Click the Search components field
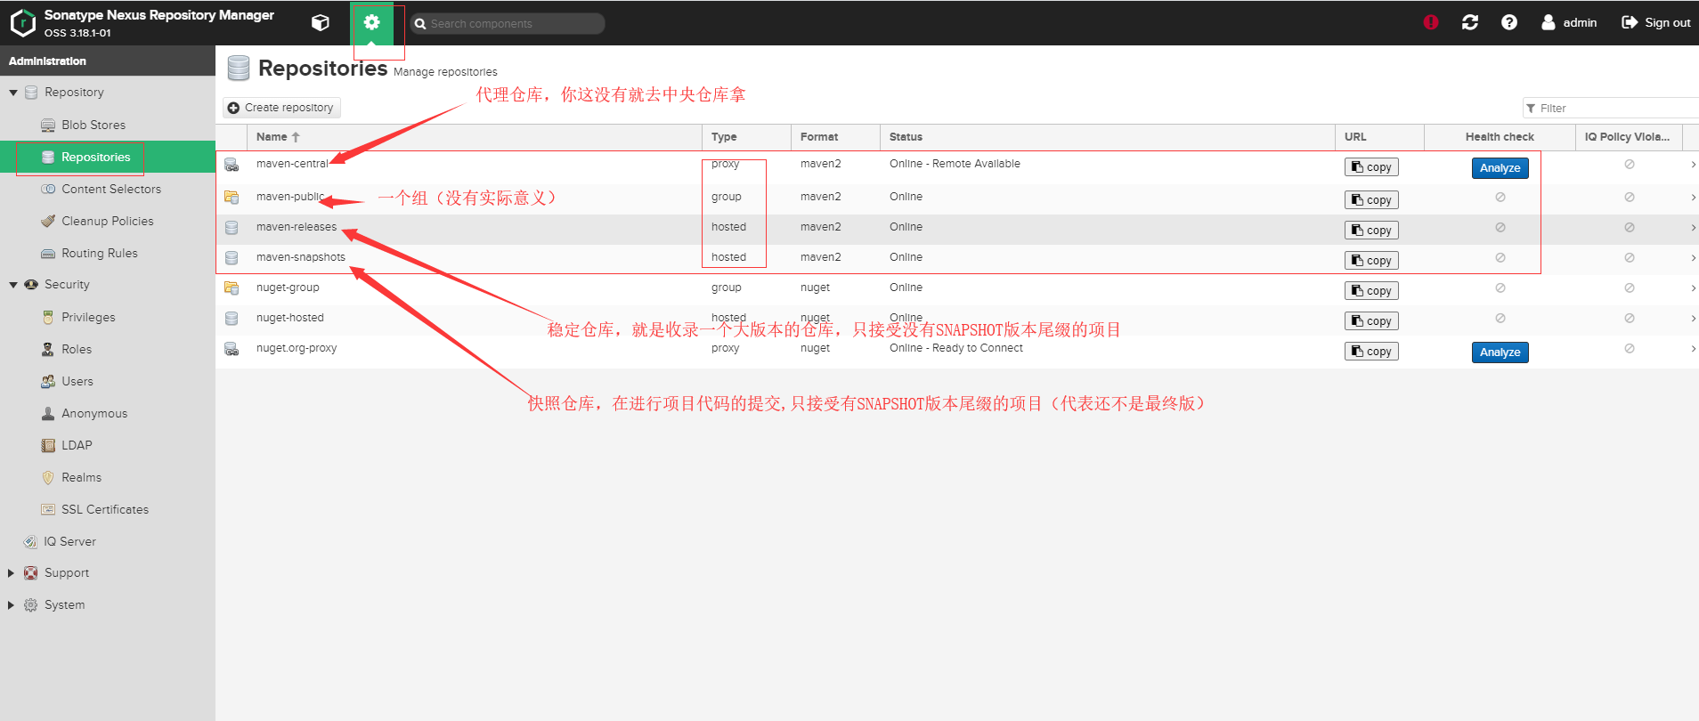Screen dimensions: 1699x721 (x=508, y=23)
